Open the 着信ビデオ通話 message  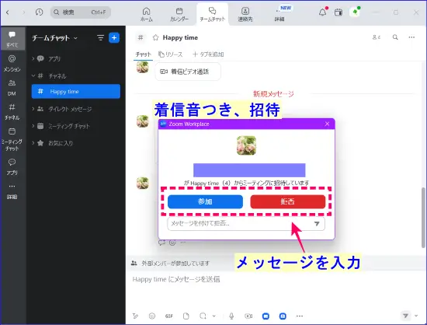[x=188, y=72]
